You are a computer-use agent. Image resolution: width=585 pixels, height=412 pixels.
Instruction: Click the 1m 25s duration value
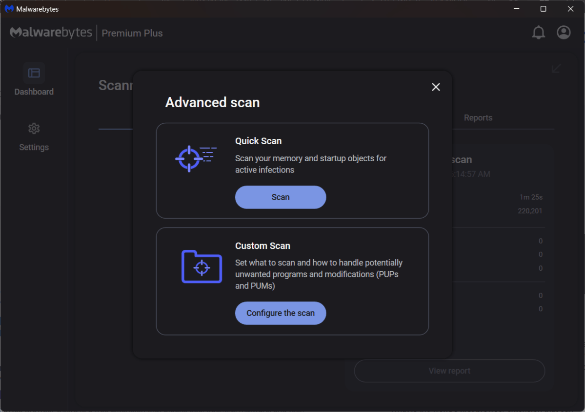tap(531, 197)
